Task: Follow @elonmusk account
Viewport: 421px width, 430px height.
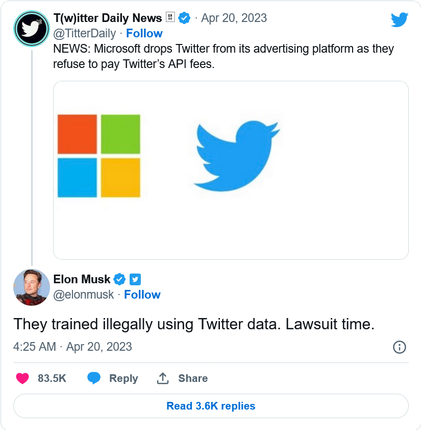Action: tap(142, 295)
